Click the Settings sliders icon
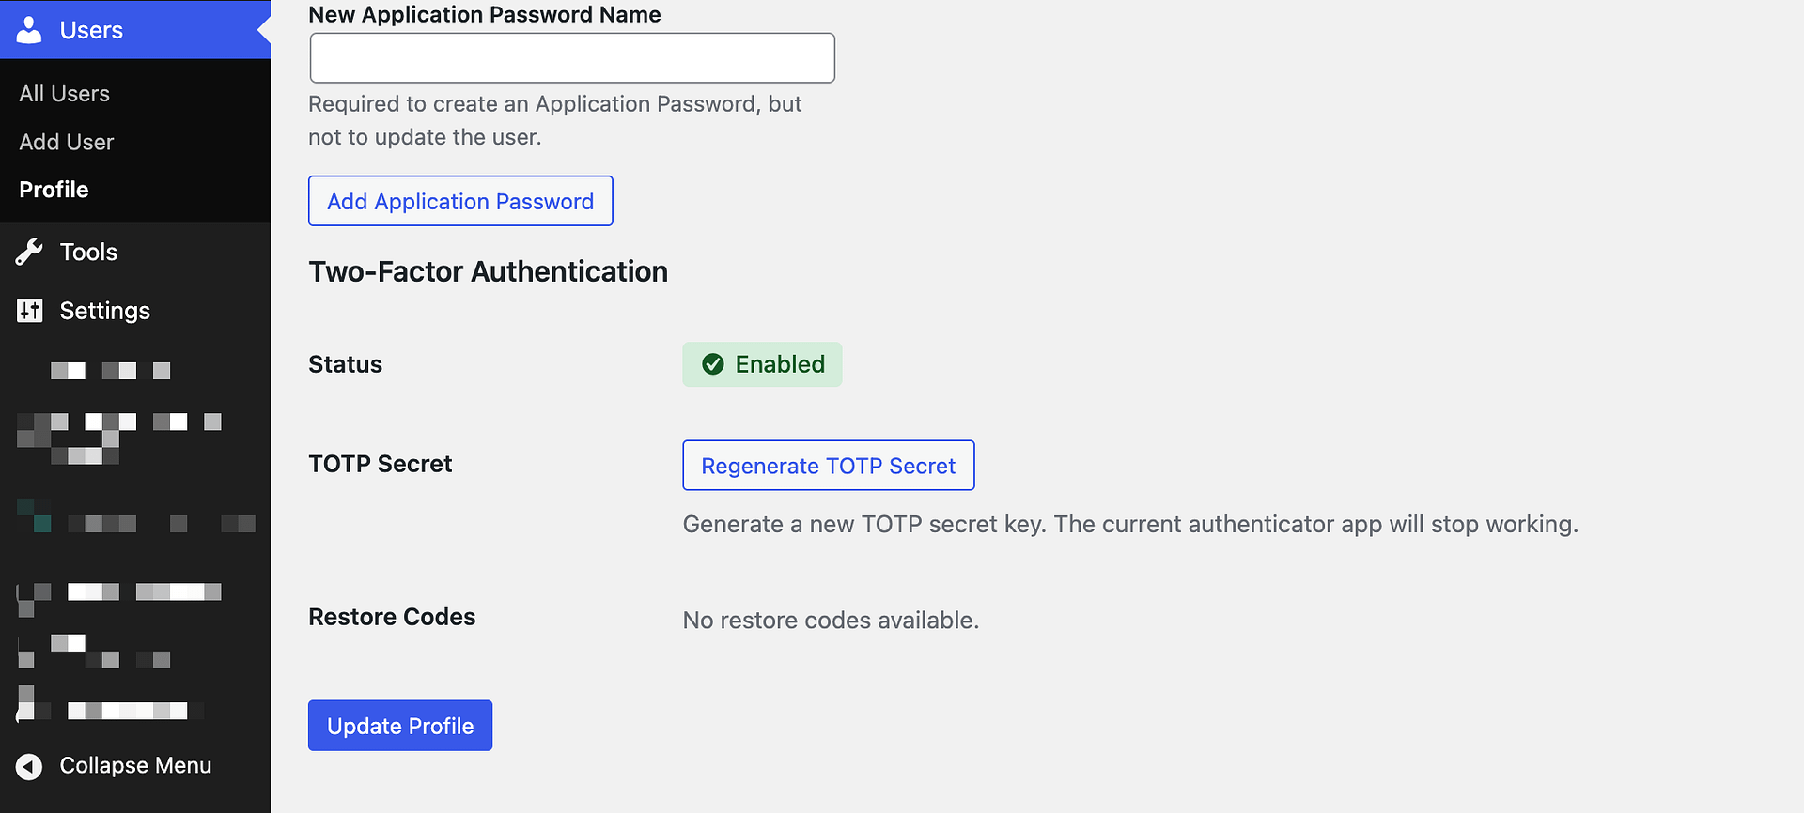 (x=30, y=311)
